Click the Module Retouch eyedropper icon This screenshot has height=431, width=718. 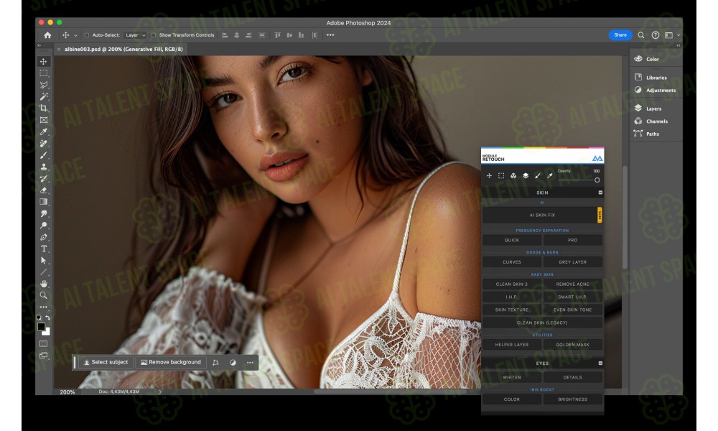(549, 175)
